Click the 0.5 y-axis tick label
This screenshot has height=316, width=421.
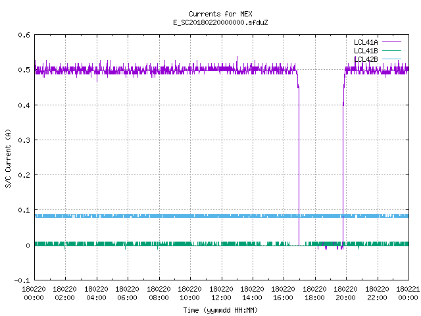click(24, 70)
